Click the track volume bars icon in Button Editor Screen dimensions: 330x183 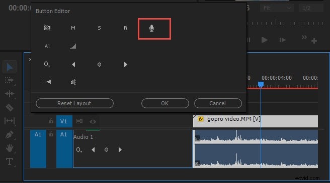[x=73, y=46]
